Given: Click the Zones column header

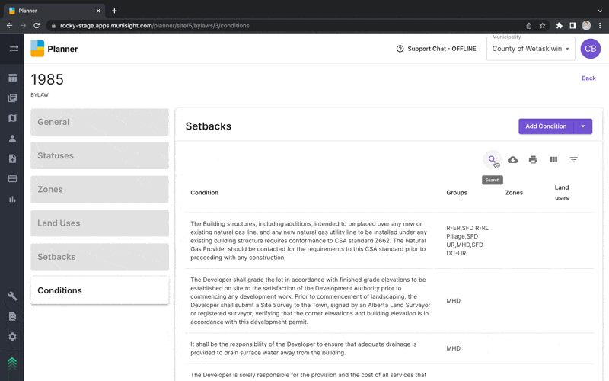Looking at the screenshot, I should pos(514,193).
